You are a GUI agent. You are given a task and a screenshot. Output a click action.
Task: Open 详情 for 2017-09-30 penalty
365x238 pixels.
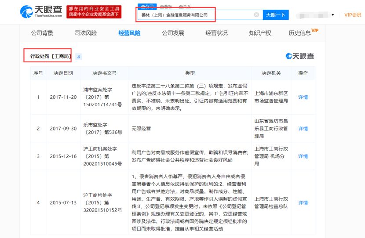(303, 129)
